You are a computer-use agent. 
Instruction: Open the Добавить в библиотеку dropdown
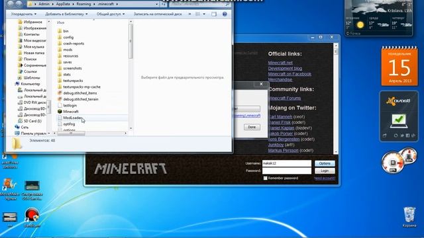(x=66, y=14)
